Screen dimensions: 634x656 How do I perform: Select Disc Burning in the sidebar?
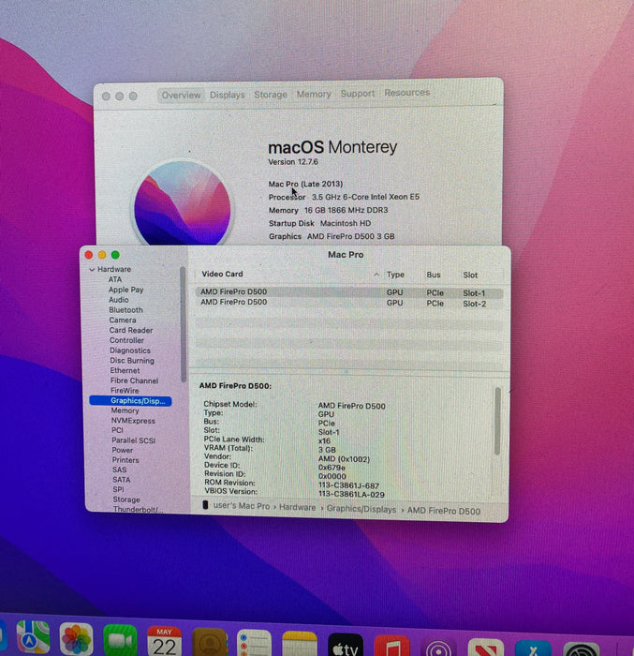[x=132, y=360]
